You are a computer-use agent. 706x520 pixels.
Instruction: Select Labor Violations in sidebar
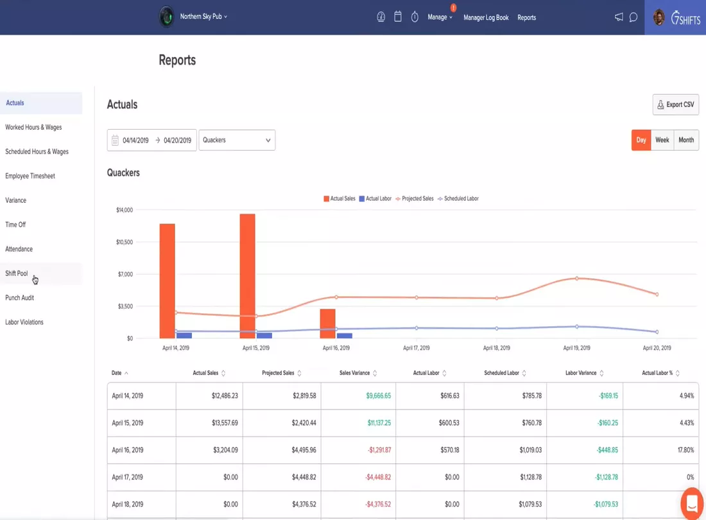pyautogui.click(x=24, y=322)
